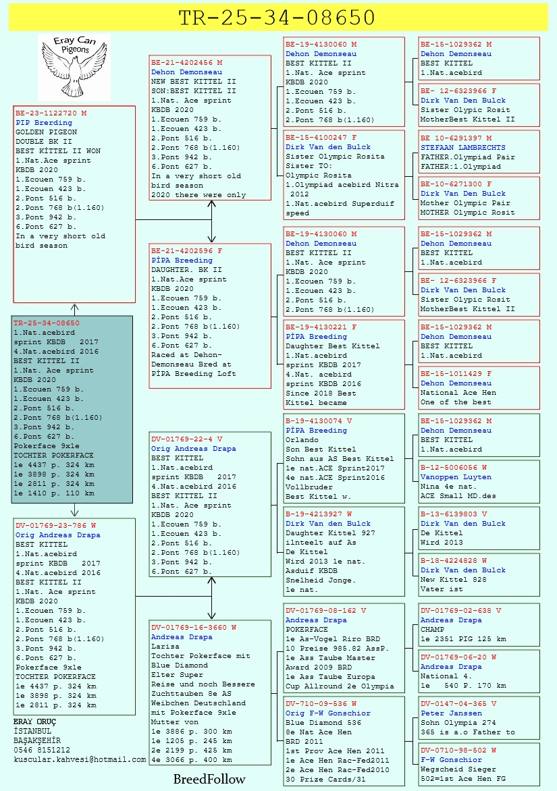Click the kuscular.kahvesi@hotmail.com email address
557x791 pixels.
tap(80, 759)
